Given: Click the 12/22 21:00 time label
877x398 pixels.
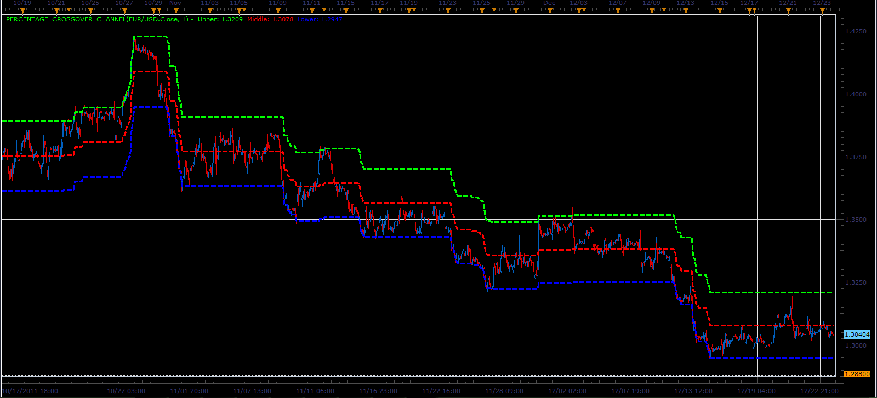Looking at the screenshot, I should tap(819, 391).
